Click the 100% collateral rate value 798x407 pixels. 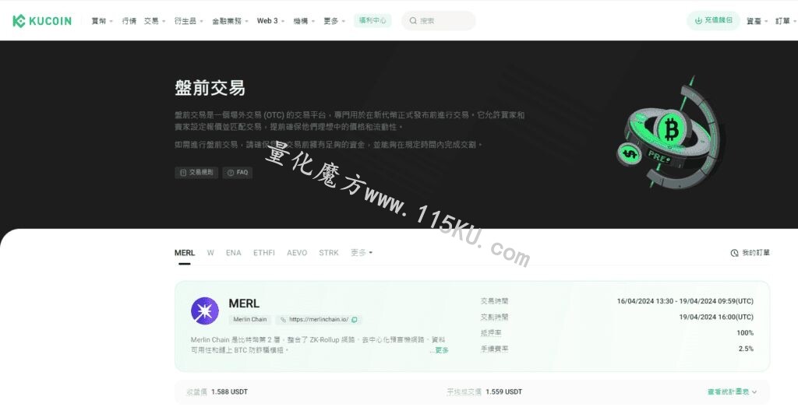click(745, 333)
